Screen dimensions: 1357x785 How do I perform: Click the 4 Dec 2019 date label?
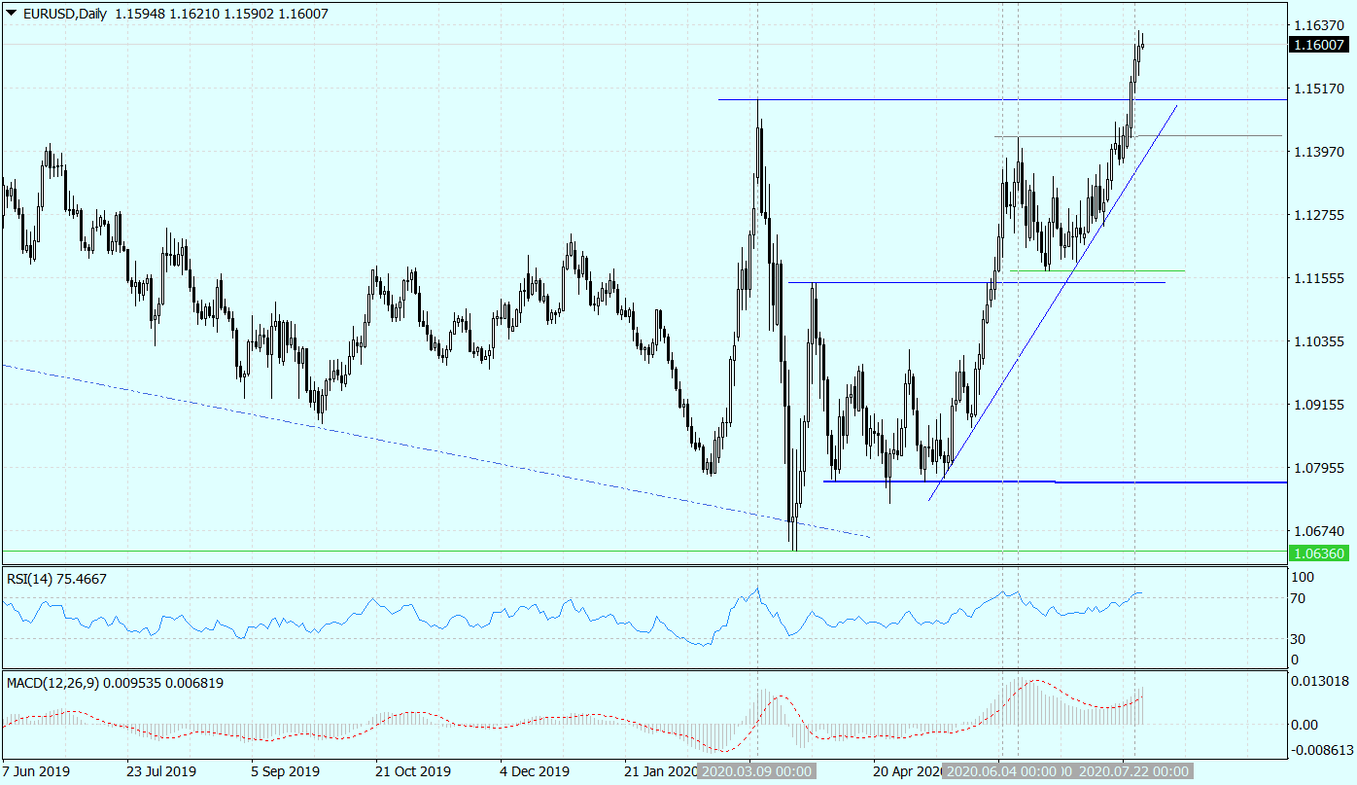coord(534,771)
